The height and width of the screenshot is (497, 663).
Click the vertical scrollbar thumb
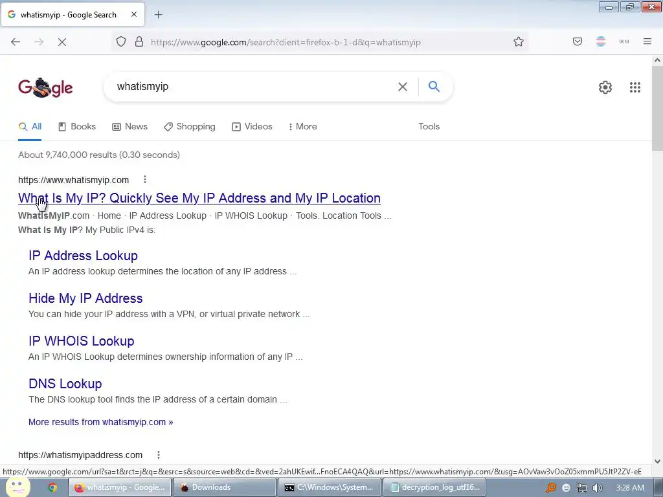(657, 108)
